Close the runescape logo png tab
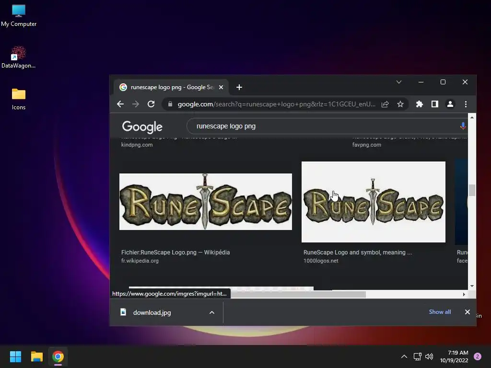The width and height of the screenshot is (491, 368). click(221, 87)
